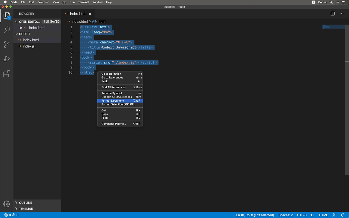Open Spotlight search in macOS menu bar
Image resolution: width=349 pixels, height=218 pixels.
pyautogui.click(x=331, y=2)
